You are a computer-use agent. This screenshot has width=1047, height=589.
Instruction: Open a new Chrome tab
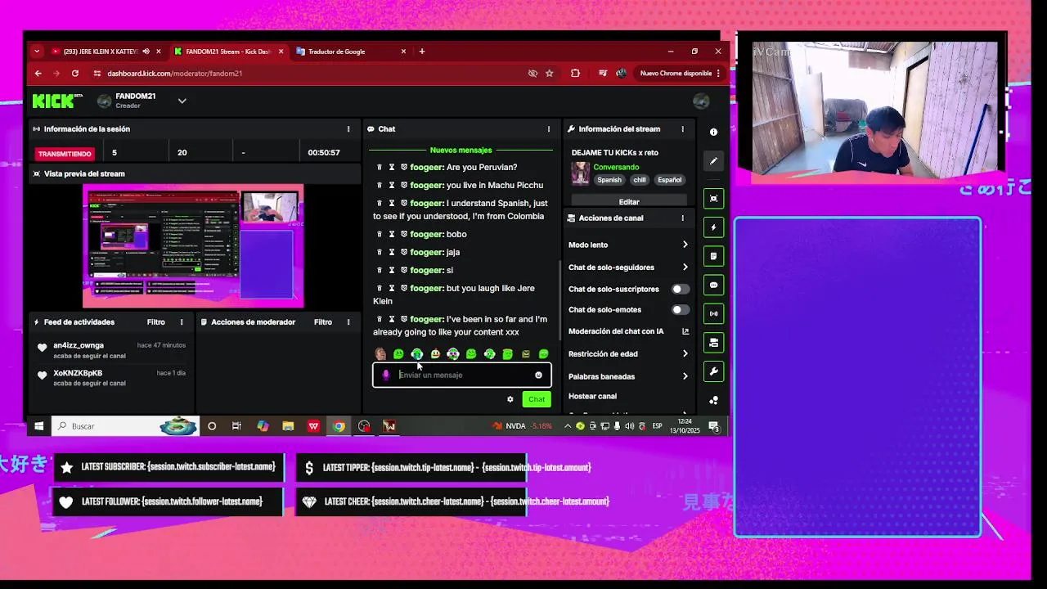point(422,52)
